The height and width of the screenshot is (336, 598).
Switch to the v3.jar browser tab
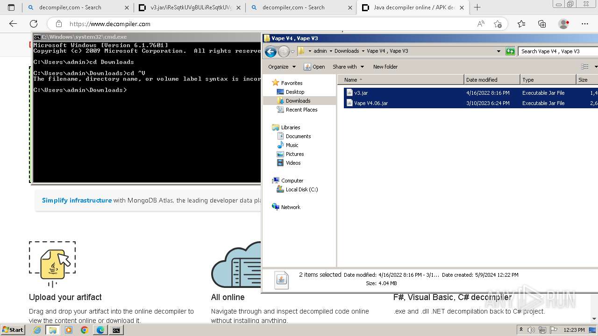pyautogui.click(x=189, y=7)
